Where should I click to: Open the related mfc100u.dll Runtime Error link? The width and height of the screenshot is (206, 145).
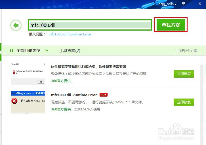coord(70,34)
